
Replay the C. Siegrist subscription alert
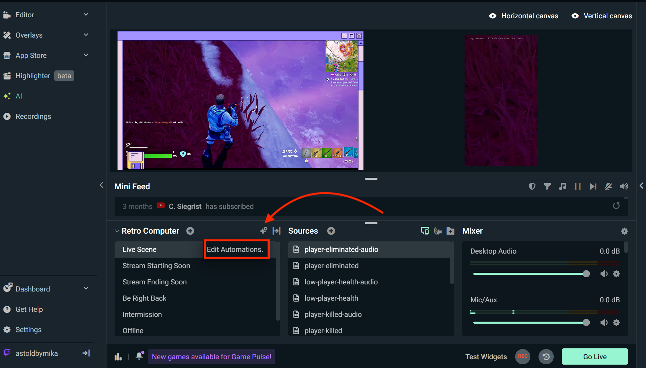point(616,206)
